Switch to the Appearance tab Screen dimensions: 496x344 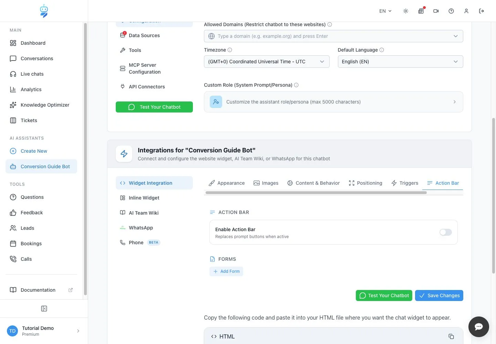pos(227,183)
